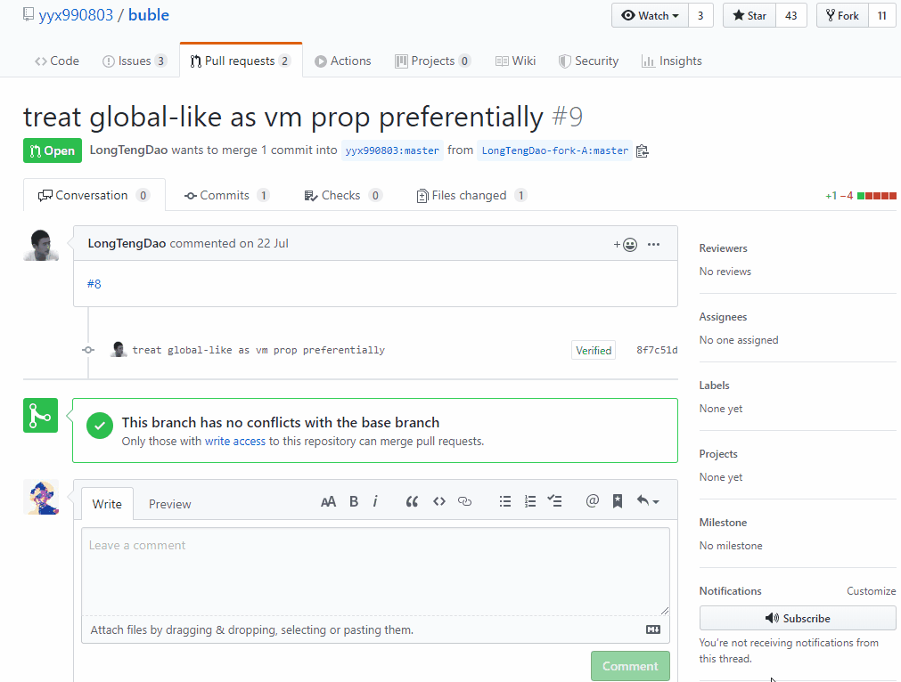Insert a quote in the comment
The image size is (901, 682).
pos(412,502)
